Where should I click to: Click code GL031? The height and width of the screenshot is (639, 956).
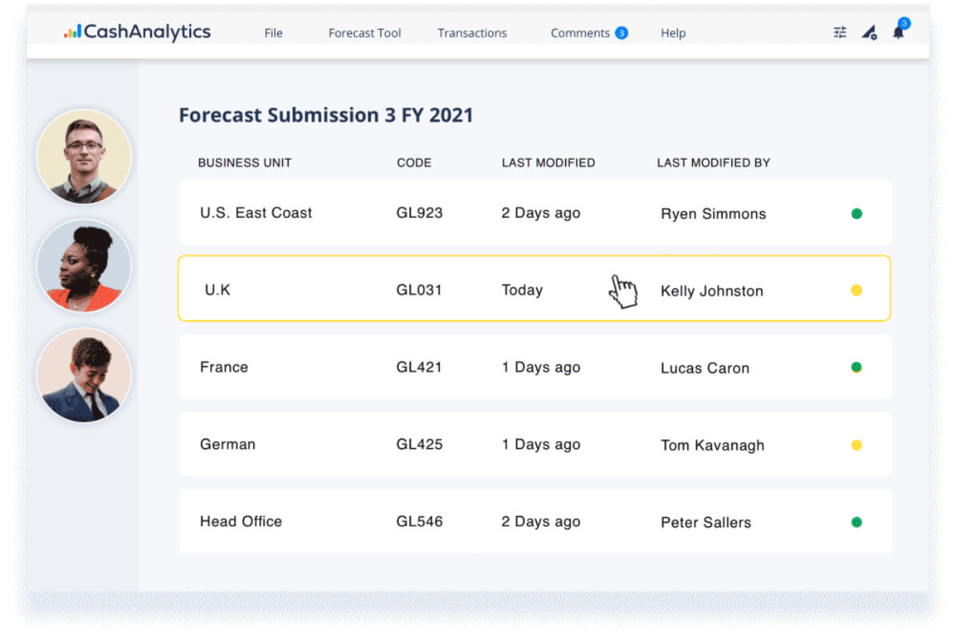coord(419,289)
